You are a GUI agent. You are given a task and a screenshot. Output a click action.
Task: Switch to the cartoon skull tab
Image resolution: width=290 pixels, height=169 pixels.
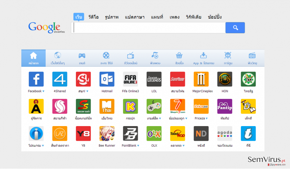coord(228,58)
